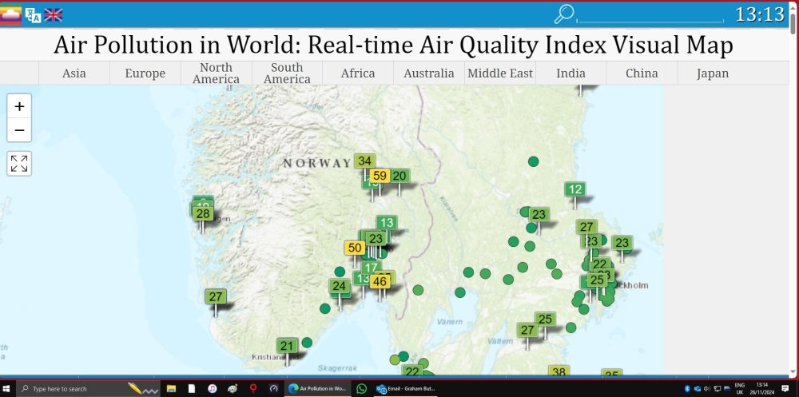799x397 pixels.
Task: Open the yellow AQI 46 marker
Action: (380, 281)
